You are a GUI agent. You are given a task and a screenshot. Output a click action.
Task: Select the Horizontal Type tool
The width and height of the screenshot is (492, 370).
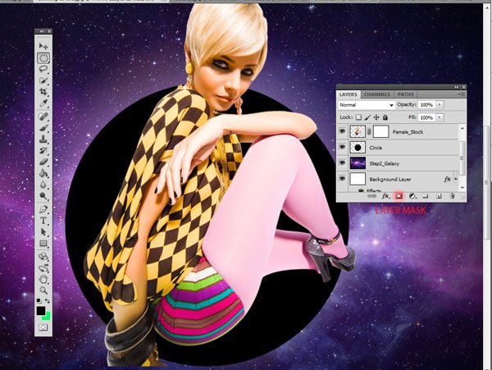coord(43,221)
